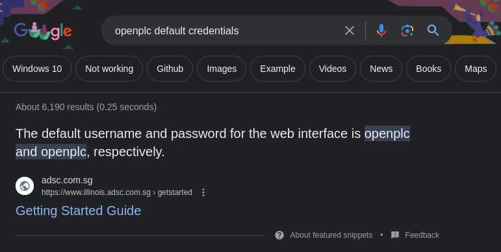Click the globe favicon for adsc.com.sg
This screenshot has height=252, width=501.
click(x=25, y=186)
